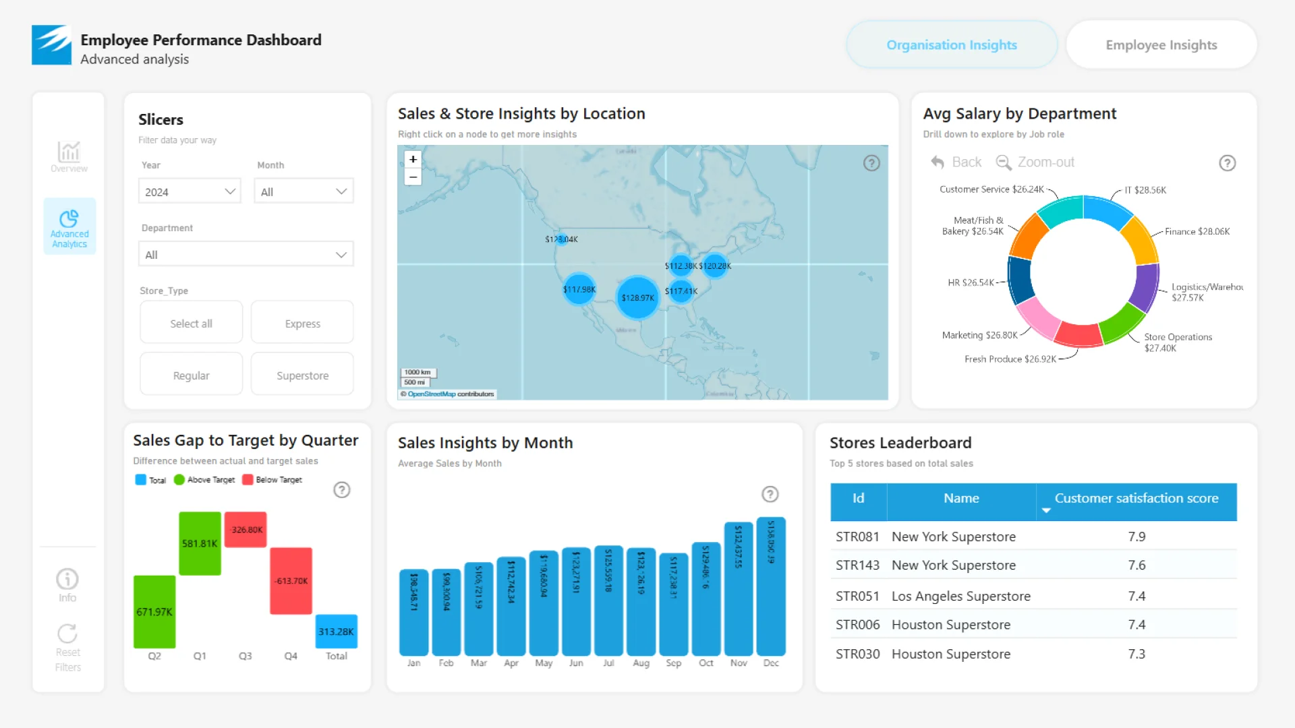Toggle the Regular store type filter
This screenshot has width=1295, height=728.
tap(191, 375)
